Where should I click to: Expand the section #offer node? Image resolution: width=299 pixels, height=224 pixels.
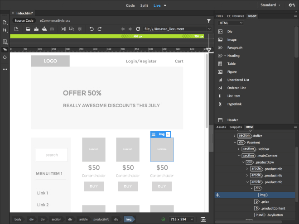pos(235,136)
